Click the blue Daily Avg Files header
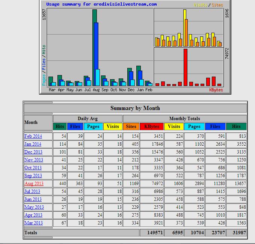Viewport: 255px width, 244px height. point(75,127)
